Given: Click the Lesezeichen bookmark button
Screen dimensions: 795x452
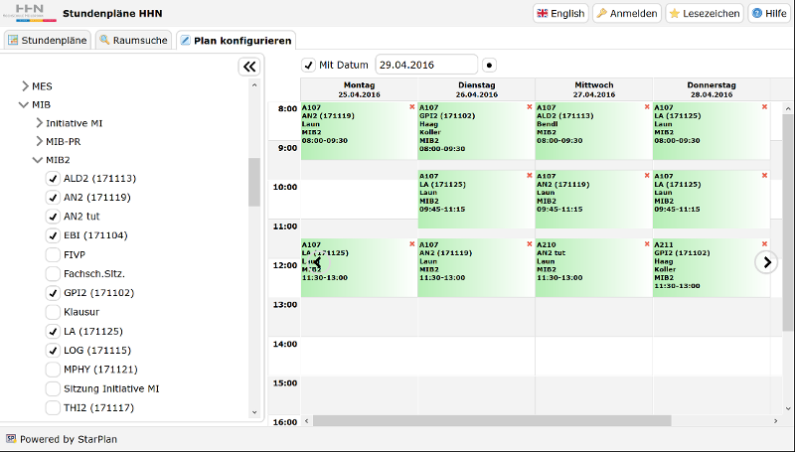Looking at the screenshot, I should (x=705, y=13).
